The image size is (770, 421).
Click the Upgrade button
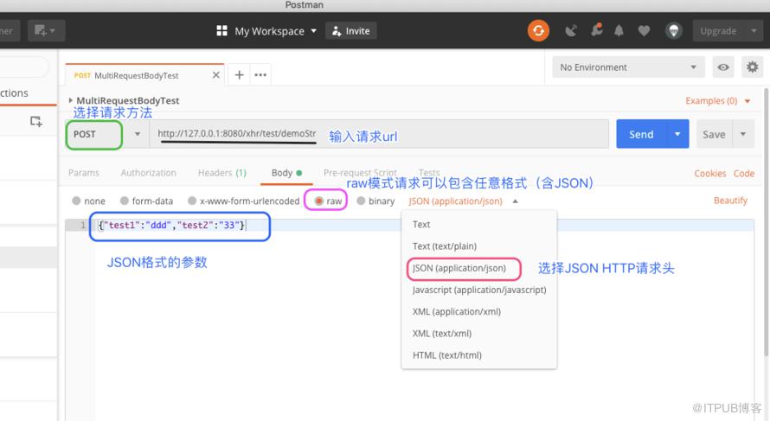(718, 31)
